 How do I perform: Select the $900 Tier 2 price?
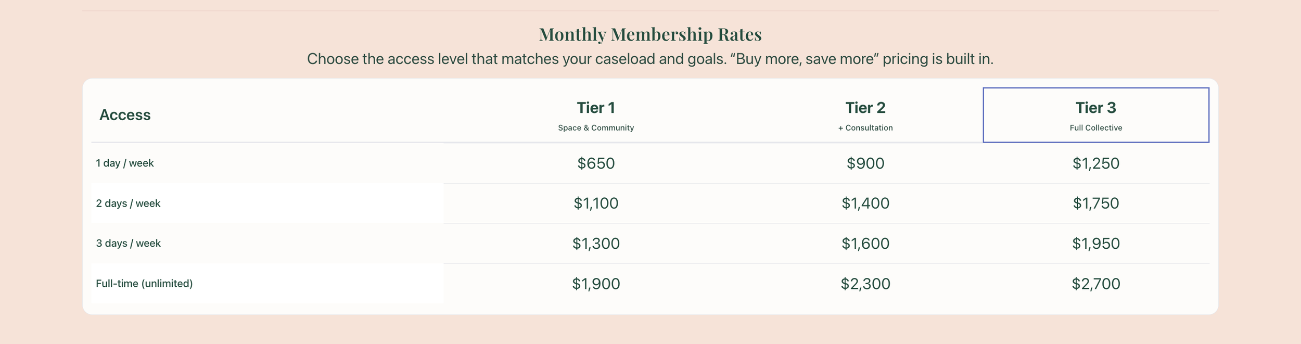click(x=865, y=163)
